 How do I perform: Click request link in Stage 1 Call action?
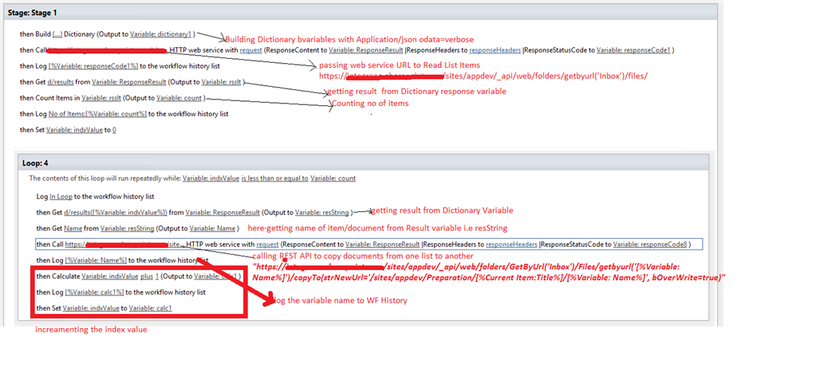[x=250, y=50]
